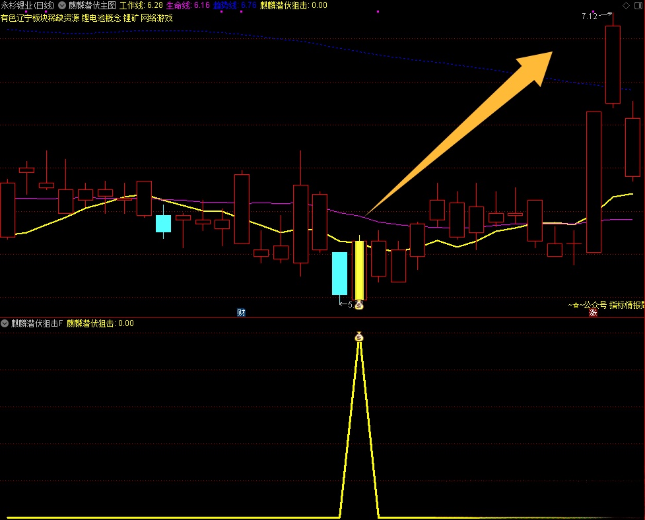Click the 麒麟潜伏狙击F sub-panel indicator name
The height and width of the screenshot is (520, 645).
pyautogui.click(x=37, y=323)
